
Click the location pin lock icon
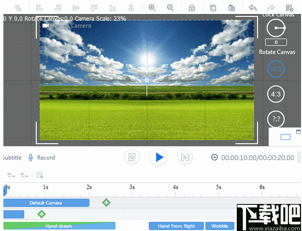point(18,8)
